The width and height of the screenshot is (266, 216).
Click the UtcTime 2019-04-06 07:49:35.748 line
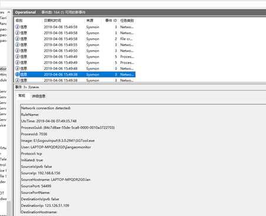49,121
